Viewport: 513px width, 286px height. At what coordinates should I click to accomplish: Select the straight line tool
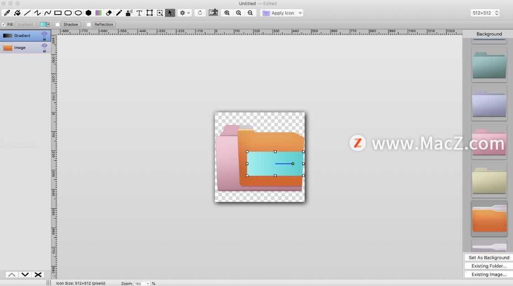tap(27, 13)
